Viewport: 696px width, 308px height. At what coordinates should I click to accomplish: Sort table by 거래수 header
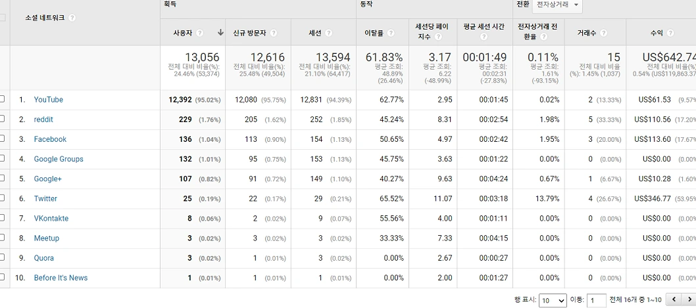tap(587, 33)
